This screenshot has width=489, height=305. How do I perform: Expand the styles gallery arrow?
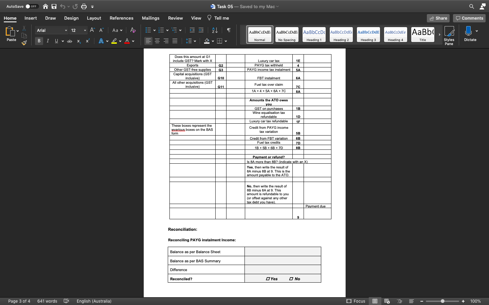click(439, 35)
